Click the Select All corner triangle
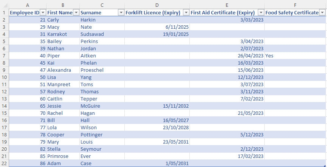Viewport: 327px width, 167px height. pos(4,5)
